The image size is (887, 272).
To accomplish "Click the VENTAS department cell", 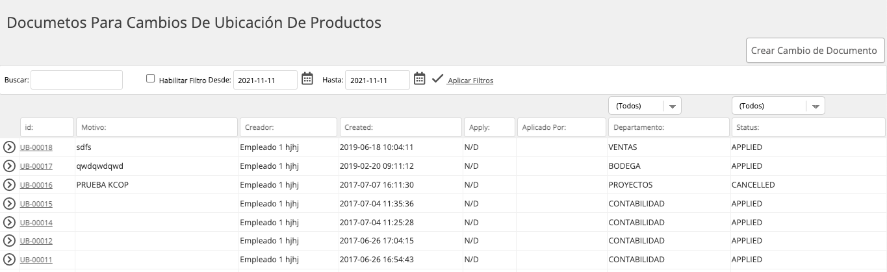I will tap(623, 147).
